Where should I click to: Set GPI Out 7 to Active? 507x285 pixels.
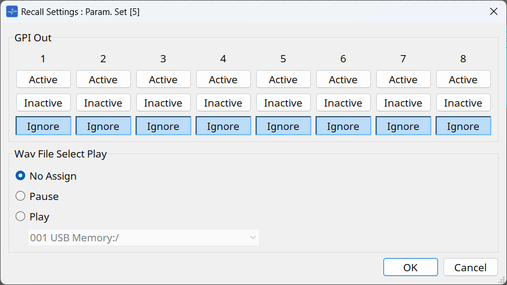(403, 80)
